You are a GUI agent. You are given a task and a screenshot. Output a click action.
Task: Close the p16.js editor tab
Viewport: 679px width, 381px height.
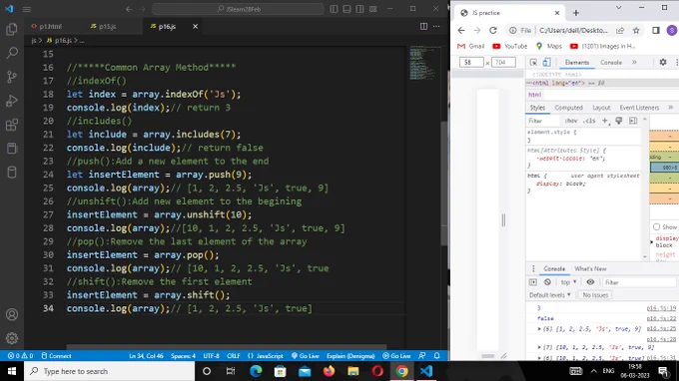click(x=196, y=26)
